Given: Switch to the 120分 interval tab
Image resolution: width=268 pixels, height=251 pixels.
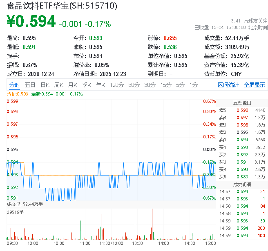Looking at the screenshot, I should click(117, 85).
